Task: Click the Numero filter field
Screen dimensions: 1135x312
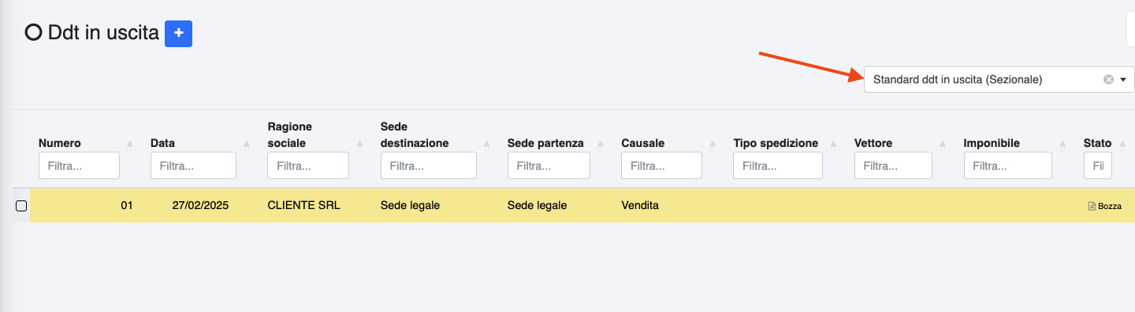Action: pyautogui.click(x=79, y=166)
